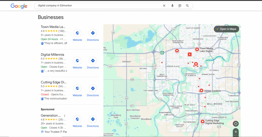Click 'Acheson' label on map

coord(126,62)
